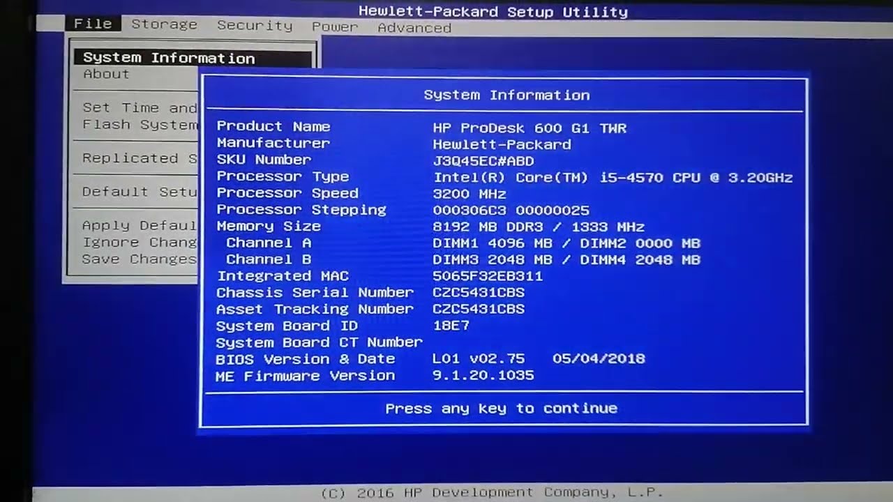
Task: Select the About menu entry
Action: point(106,74)
